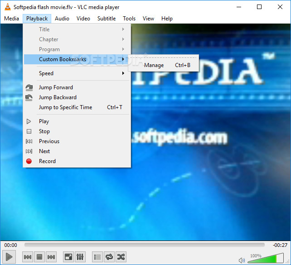Mute audio via speaker icon
Image resolution: width=291 pixels, height=265 pixels.
point(242,260)
